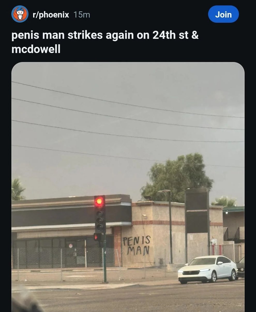Image resolution: width=256 pixels, height=312 pixels.
Task: Tap the red traffic light in the photo
Action: point(99,201)
